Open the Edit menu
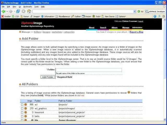167x125 pixels. coord(8,7)
